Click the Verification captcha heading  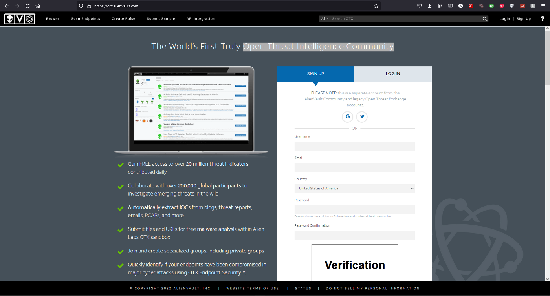click(355, 265)
